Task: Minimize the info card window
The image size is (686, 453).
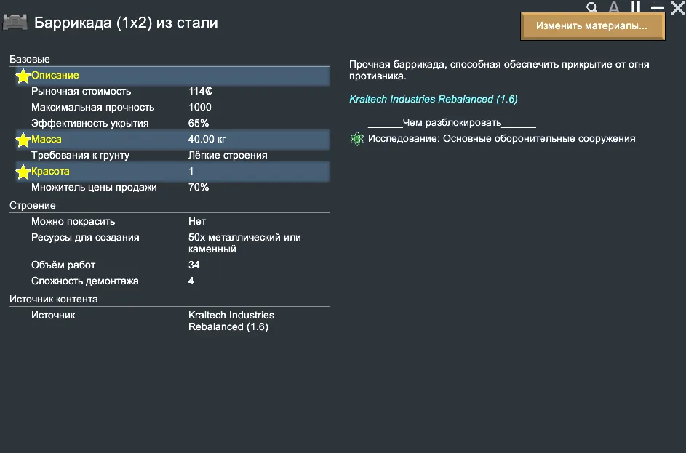Action: (x=658, y=8)
